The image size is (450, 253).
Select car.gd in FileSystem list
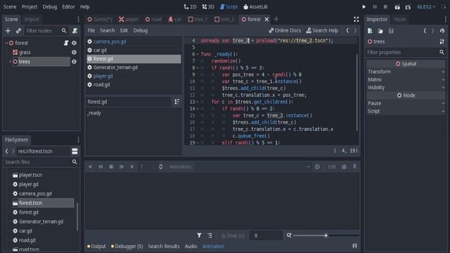[x=25, y=231]
